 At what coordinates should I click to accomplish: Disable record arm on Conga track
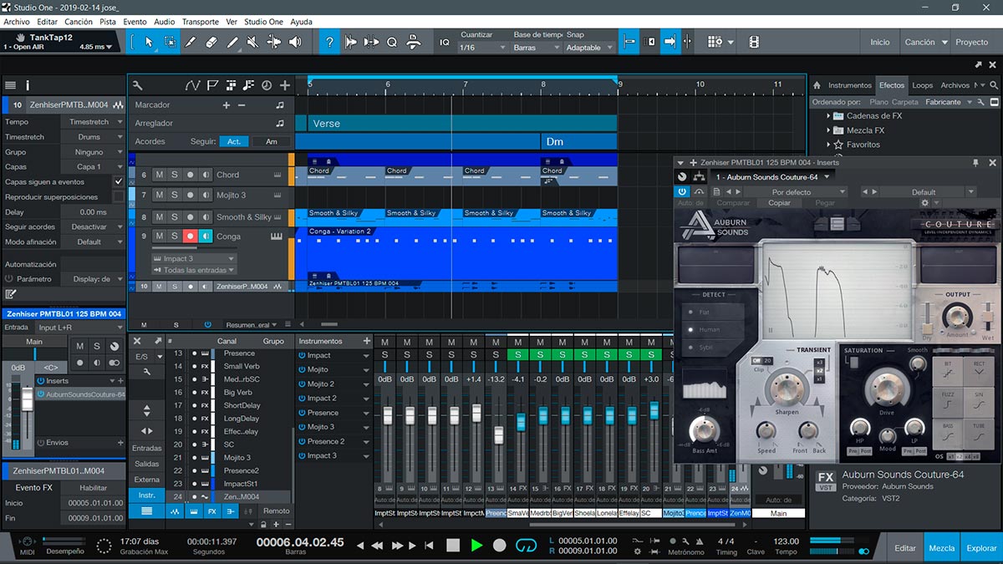(190, 236)
